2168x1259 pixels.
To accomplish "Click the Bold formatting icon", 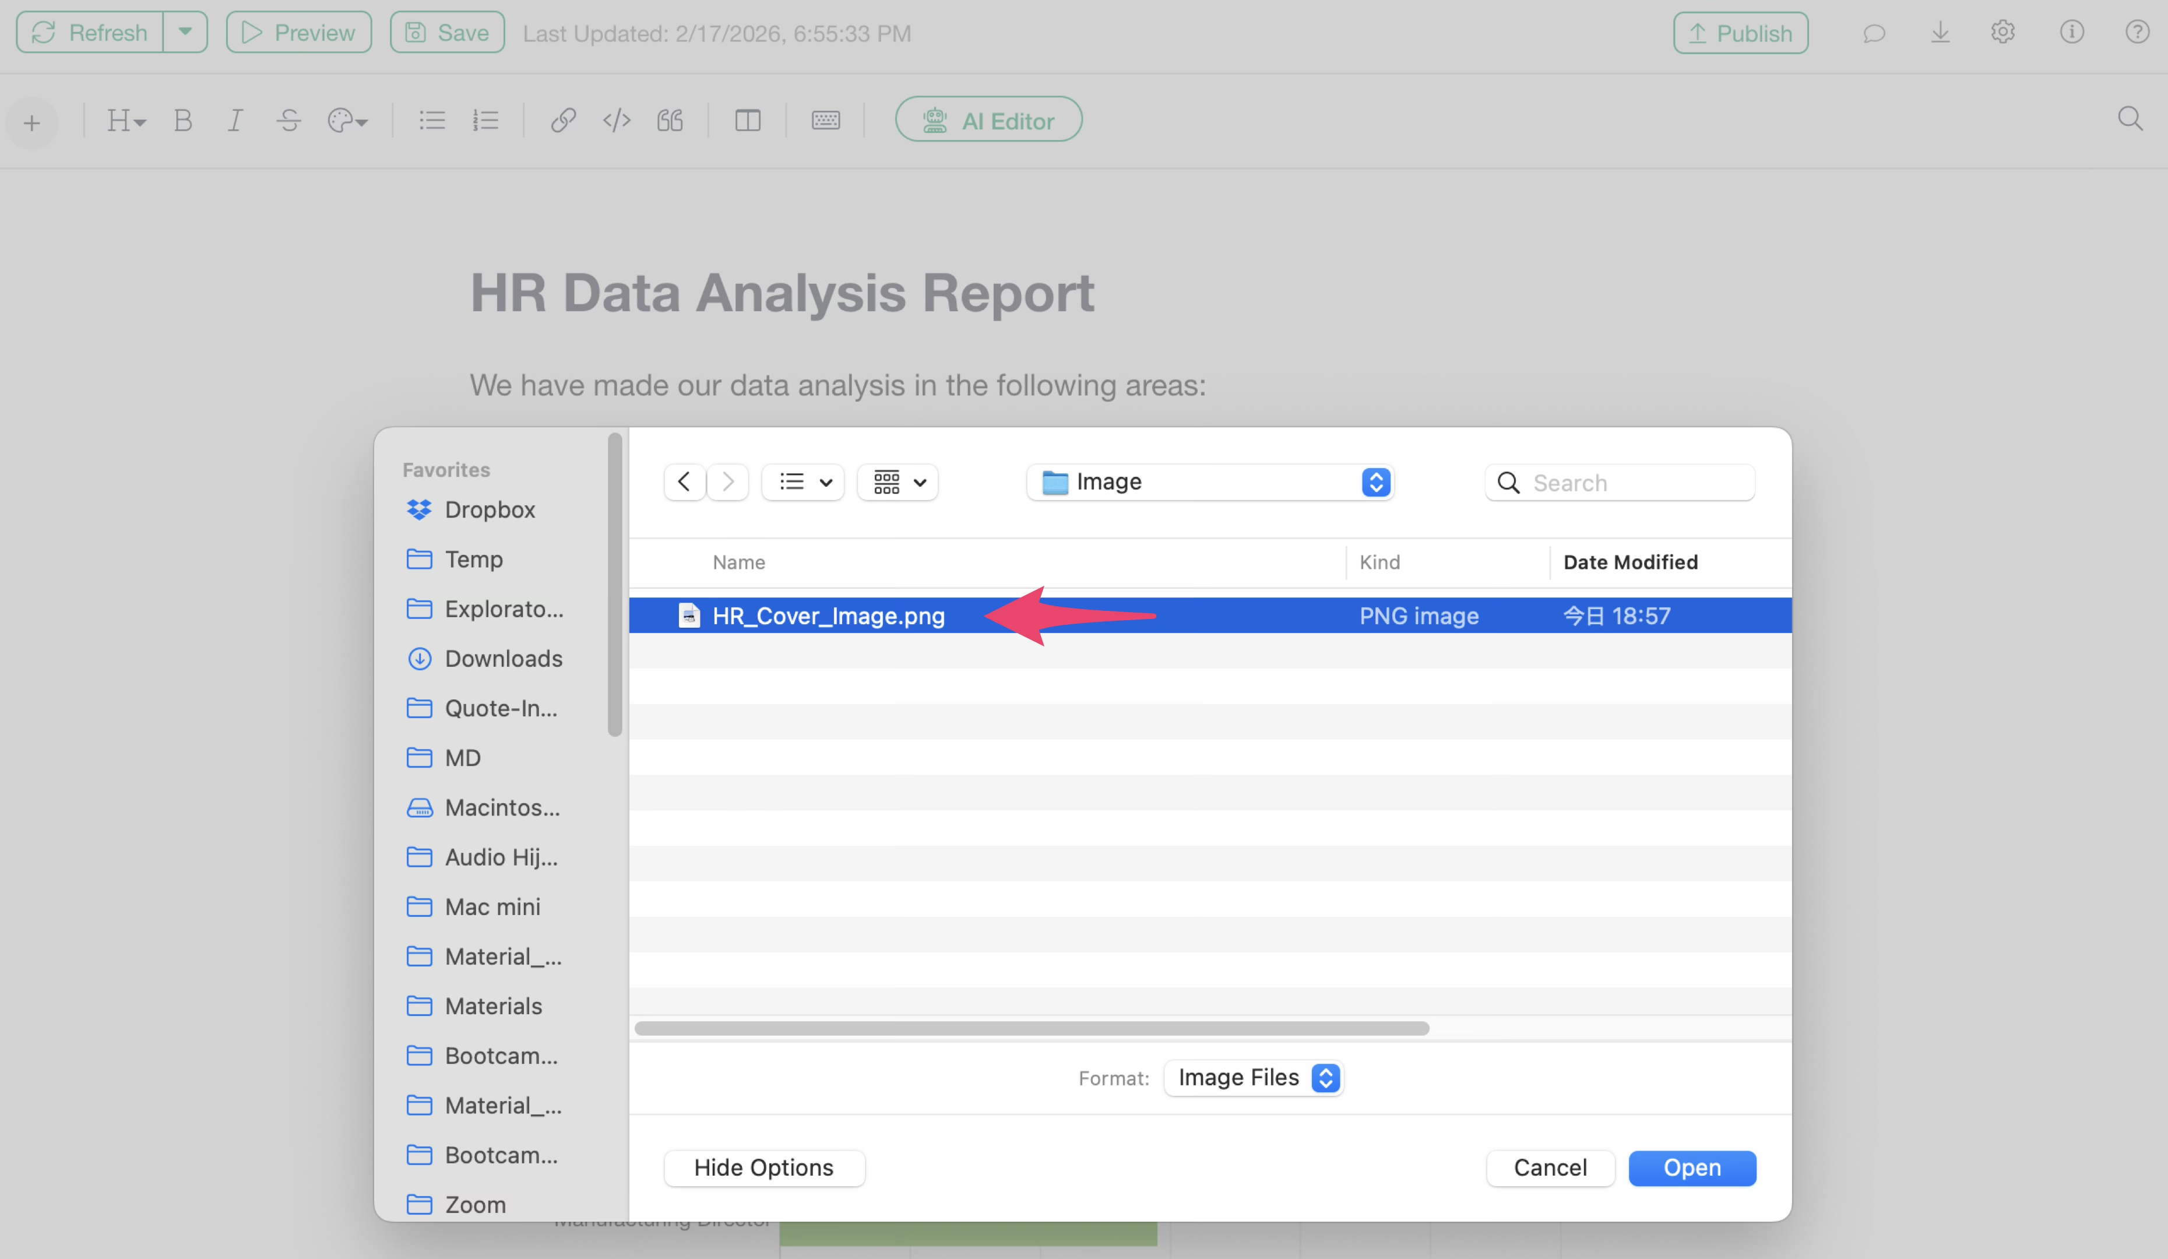I will 182,121.
